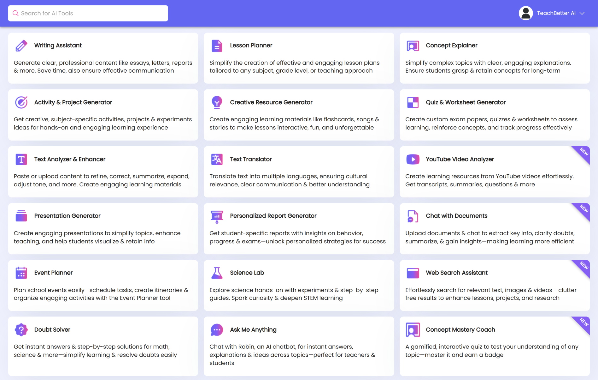The height and width of the screenshot is (380, 598).
Task: Click the YouTube Video Analyzer play icon
Action: point(413,159)
